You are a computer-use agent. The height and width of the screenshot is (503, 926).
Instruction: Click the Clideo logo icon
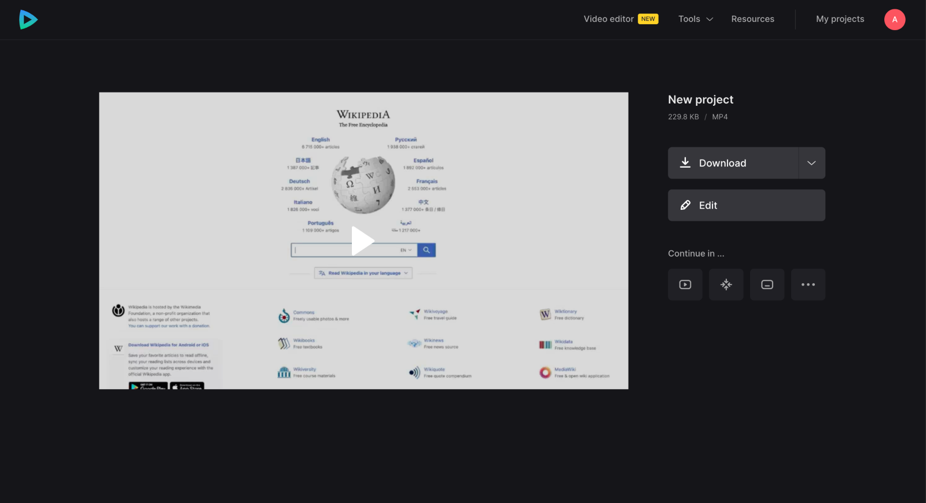point(28,20)
